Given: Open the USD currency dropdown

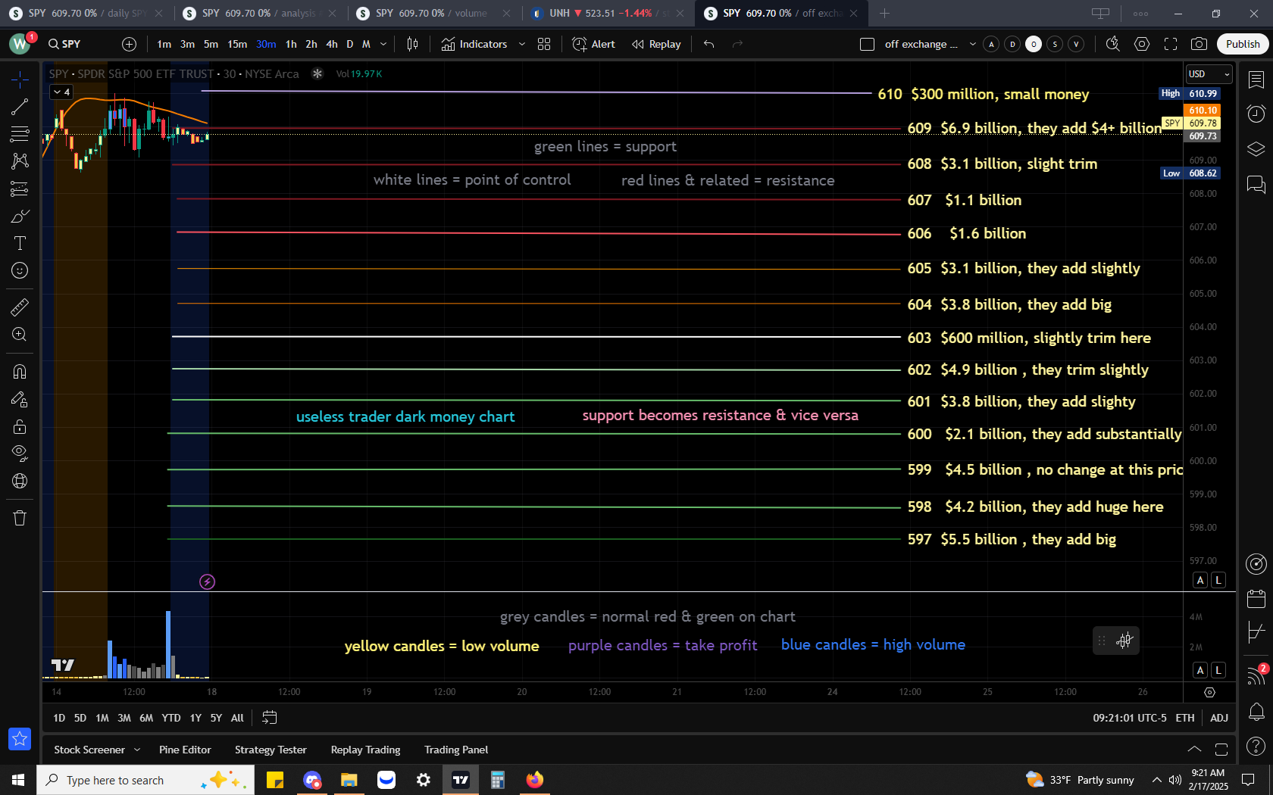Looking at the screenshot, I should point(1209,73).
